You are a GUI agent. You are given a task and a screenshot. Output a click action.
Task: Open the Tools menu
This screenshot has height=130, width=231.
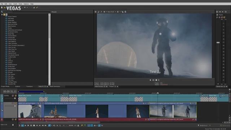coord(20,4)
